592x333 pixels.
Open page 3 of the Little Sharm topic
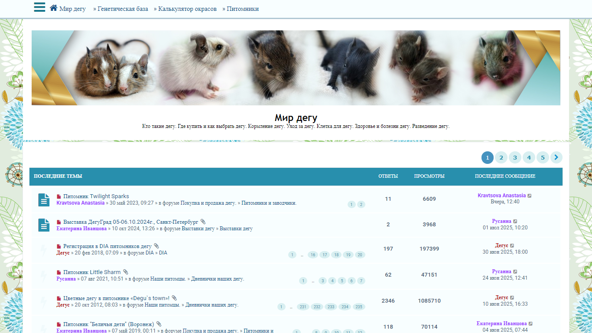[x=322, y=281]
